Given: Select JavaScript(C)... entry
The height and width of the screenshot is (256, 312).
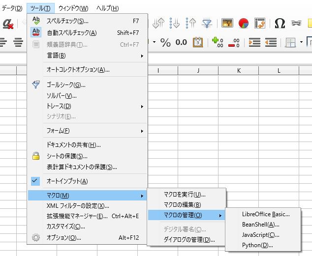Looking at the screenshot, I should coord(263,235).
